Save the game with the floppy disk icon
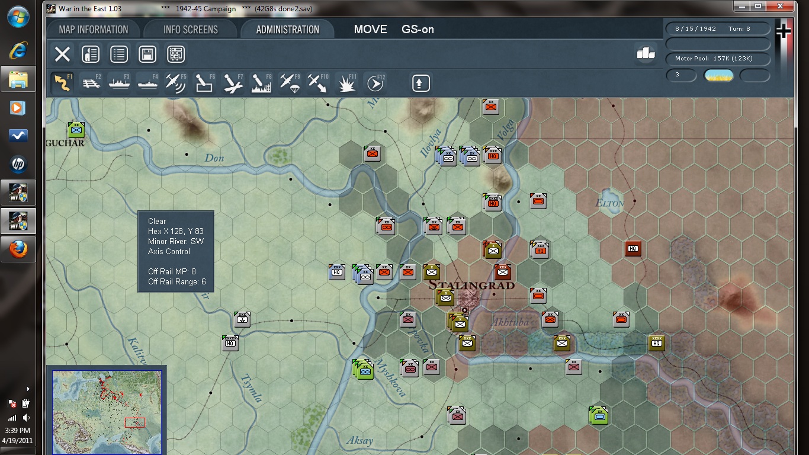The width and height of the screenshot is (809, 455). [x=147, y=55]
